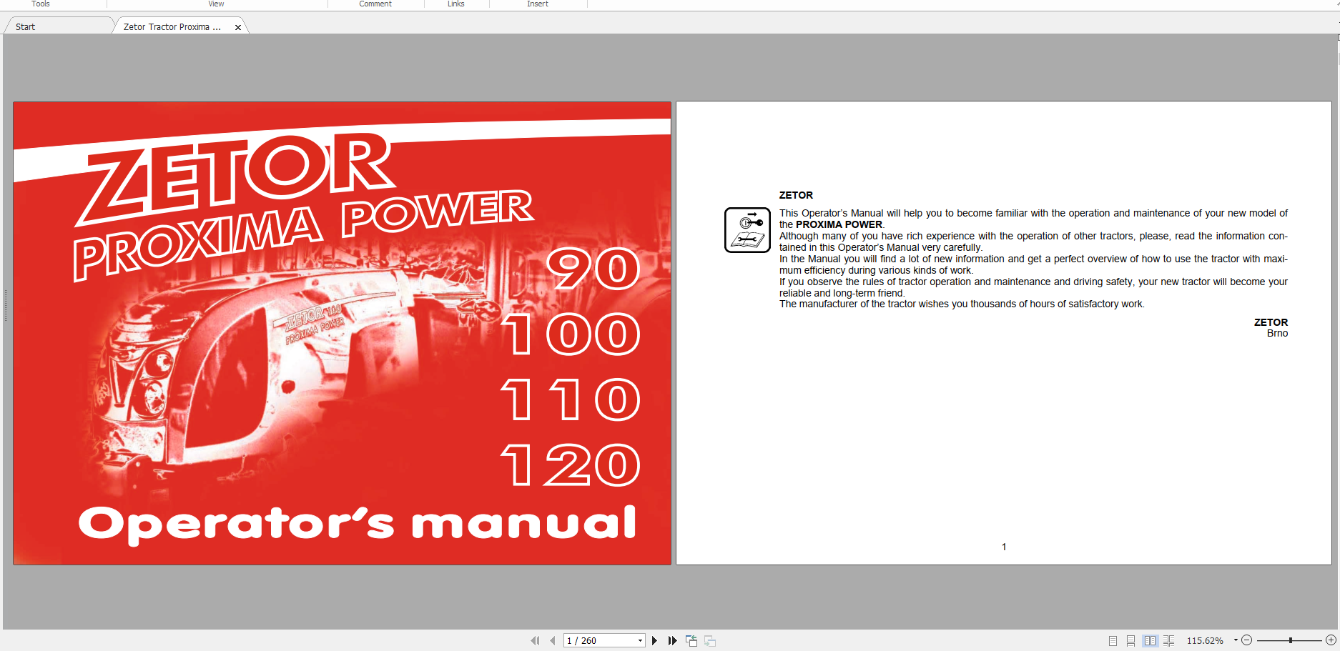Close the Zetor Tractor Proxima tab
The width and height of the screenshot is (1340, 651).
238,27
